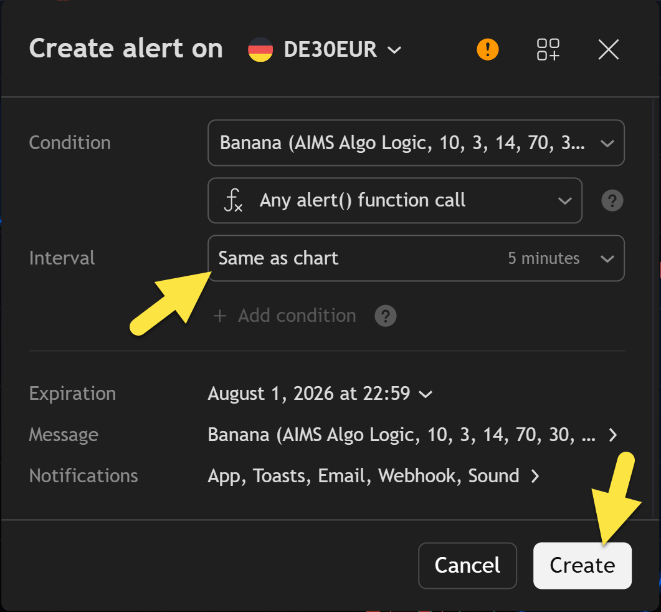Open the Any alert() function call dropdown
The image size is (661, 612).
click(x=394, y=200)
